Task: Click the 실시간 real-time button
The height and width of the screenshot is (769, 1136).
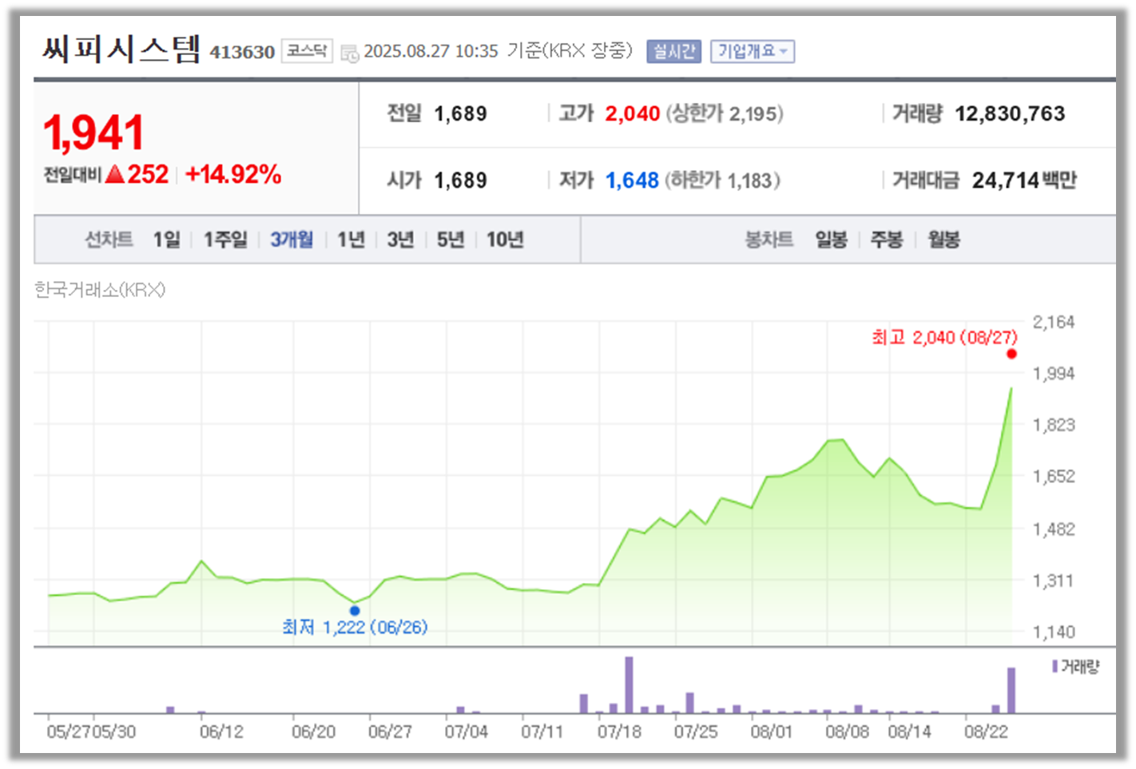Action: pyautogui.click(x=673, y=52)
